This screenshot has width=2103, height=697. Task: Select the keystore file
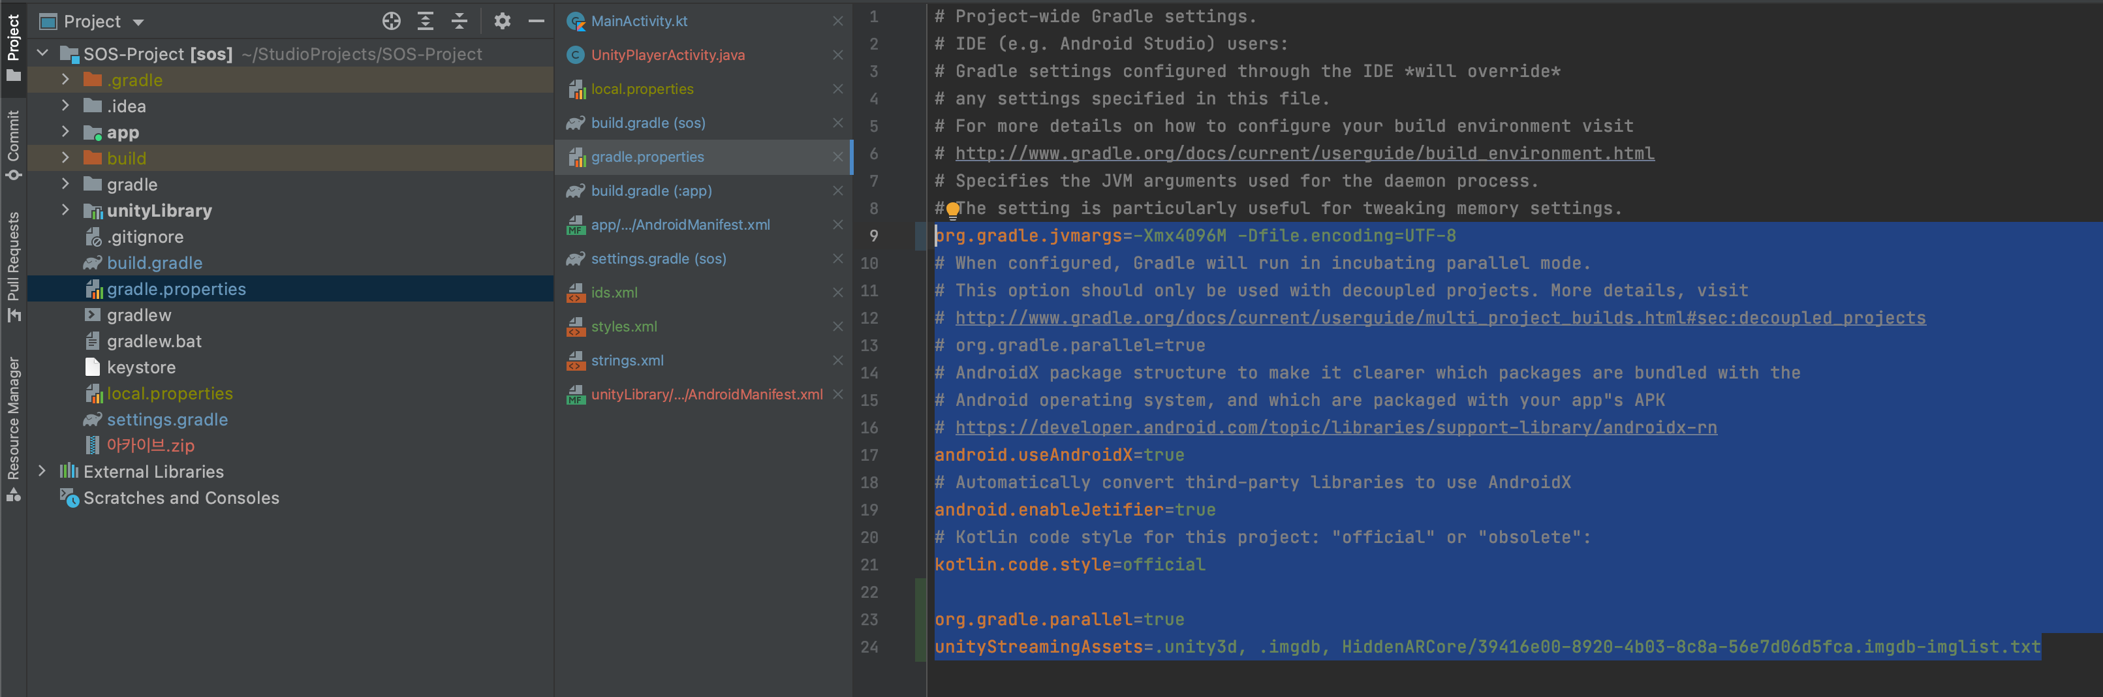point(141,367)
